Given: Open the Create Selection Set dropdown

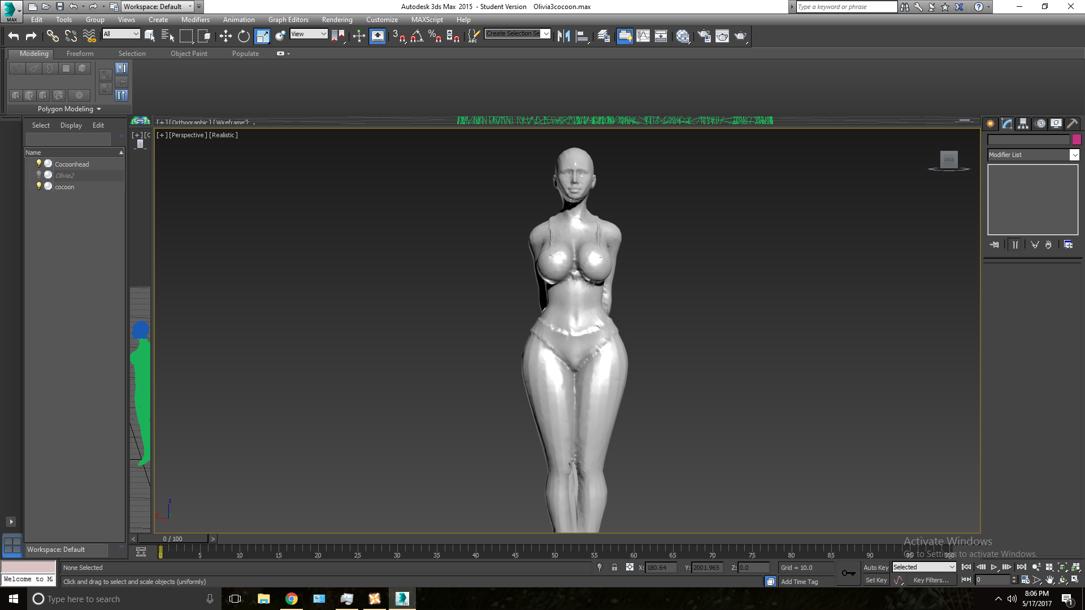Looking at the screenshot, I should tap(518, 34).
